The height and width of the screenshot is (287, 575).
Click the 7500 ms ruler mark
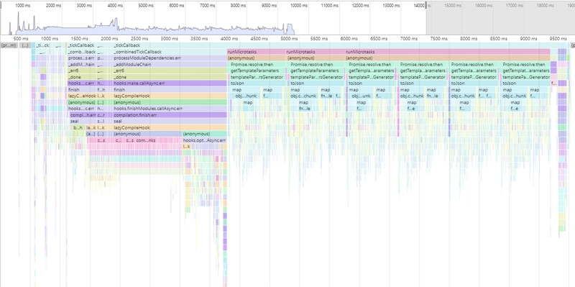tap(438, 39)
